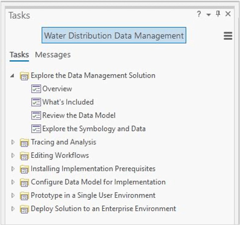Click Installing Implementation Prerequisites folder icon
This screenshot has width=240, height=225.
point(24,169)
